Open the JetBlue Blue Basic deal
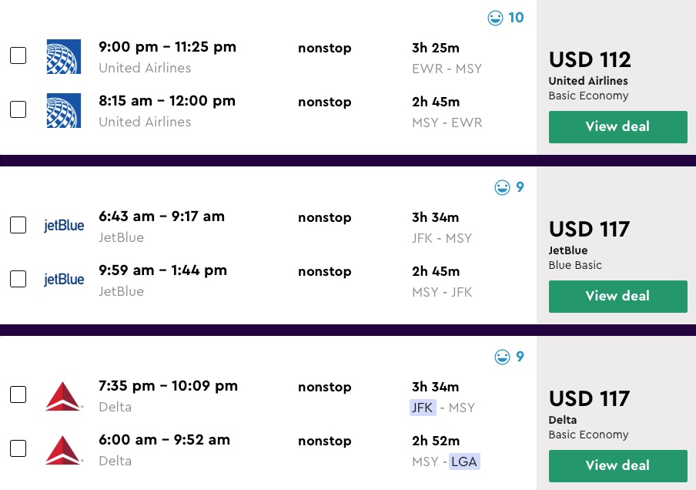This screenshot has width=696, height=490. [617, 297]
